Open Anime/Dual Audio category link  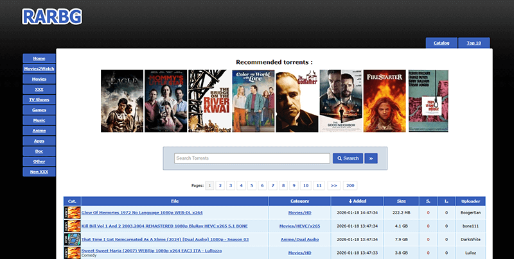coord(299,239)
